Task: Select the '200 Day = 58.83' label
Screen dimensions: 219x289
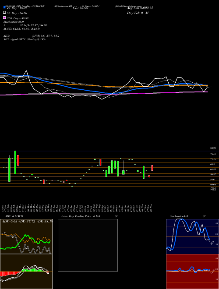Action: tap(18, 18)
